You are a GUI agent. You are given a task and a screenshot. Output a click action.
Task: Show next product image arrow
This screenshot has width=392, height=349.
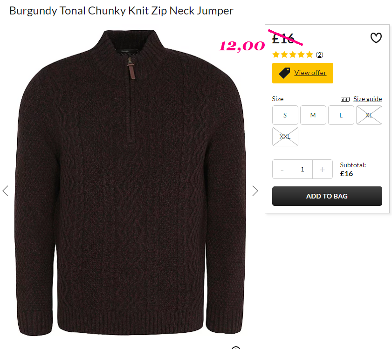click(255, 191)
